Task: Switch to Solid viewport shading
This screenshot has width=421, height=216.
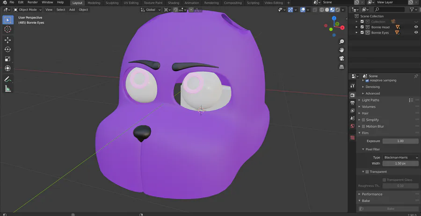Action: tap(327, 10)
